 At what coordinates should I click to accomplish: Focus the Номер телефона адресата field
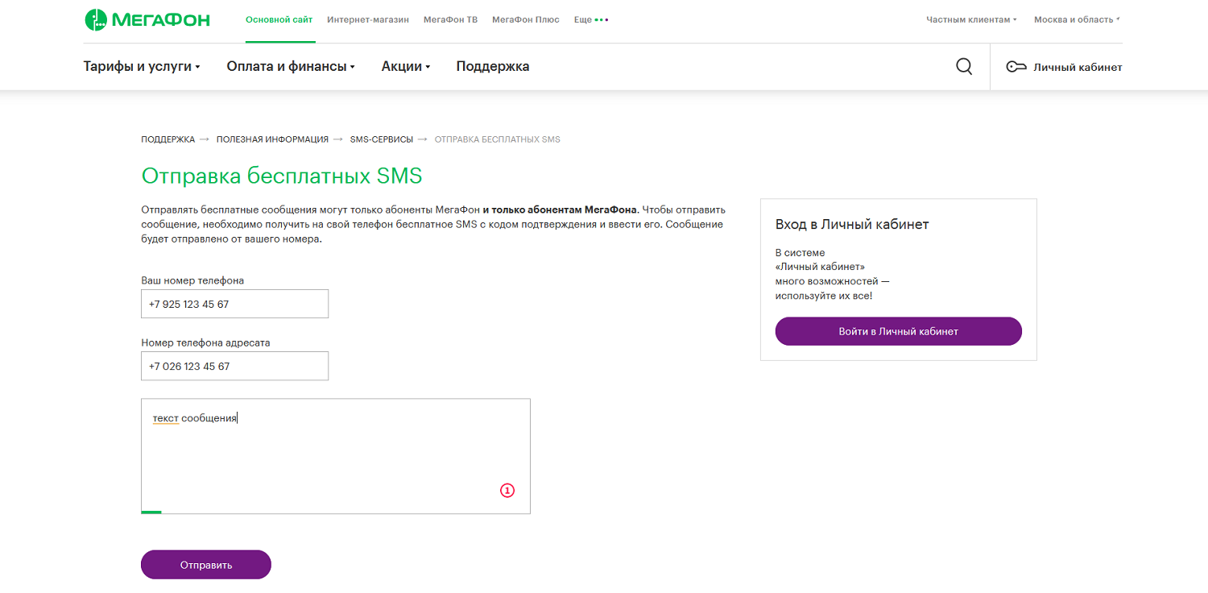(x=234, y=366)
